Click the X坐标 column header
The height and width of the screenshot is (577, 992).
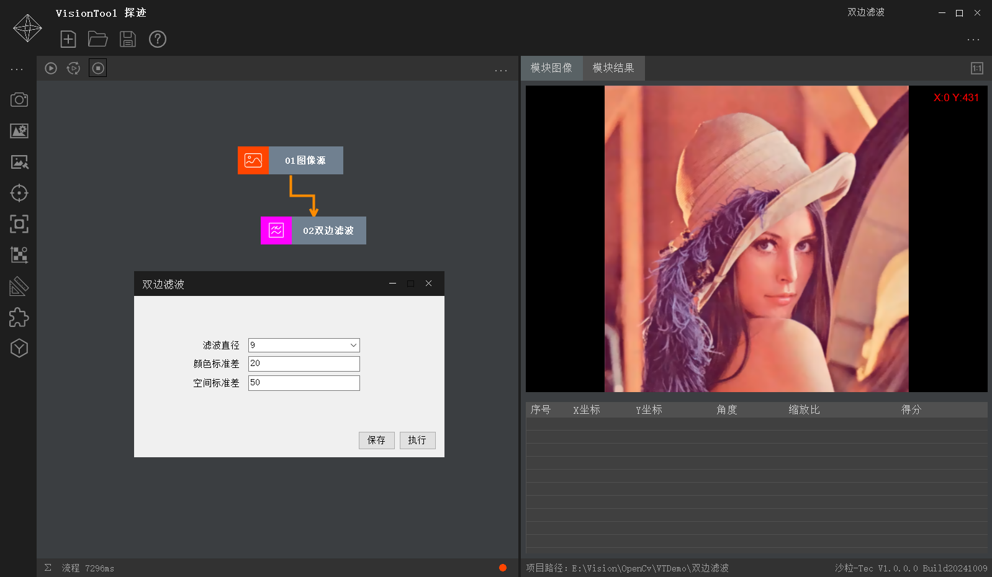pos(587,410)
